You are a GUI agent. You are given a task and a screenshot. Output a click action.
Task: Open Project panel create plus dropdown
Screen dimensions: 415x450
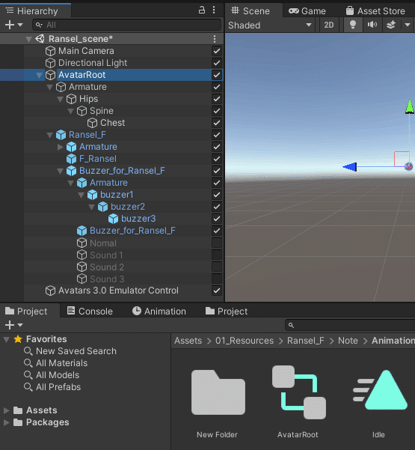point(13,325)
